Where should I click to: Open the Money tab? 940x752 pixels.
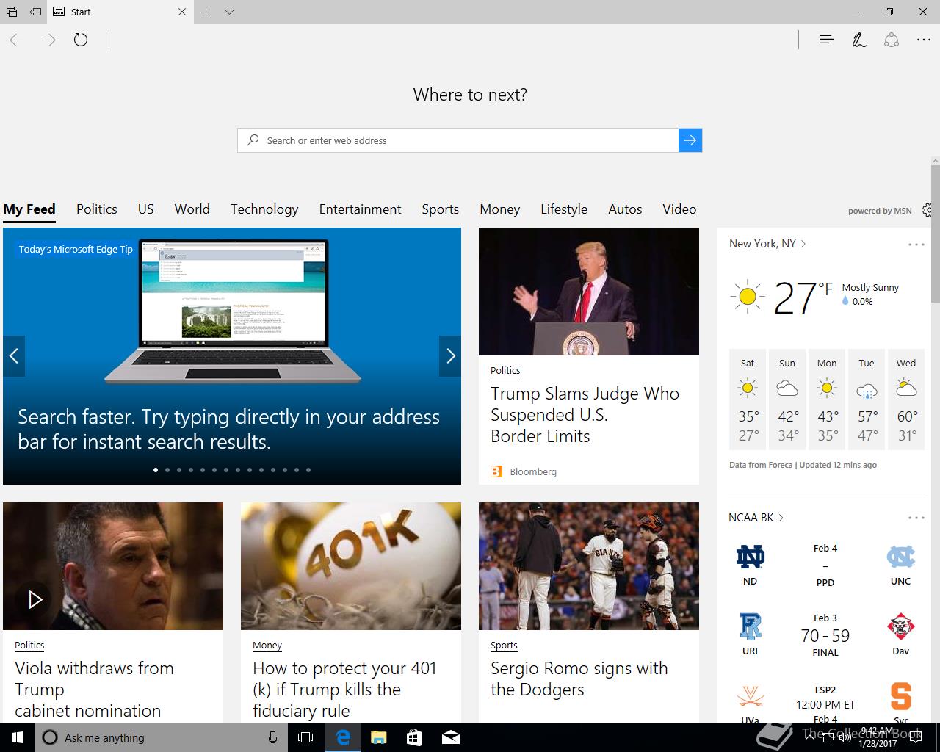coord(500,209)
